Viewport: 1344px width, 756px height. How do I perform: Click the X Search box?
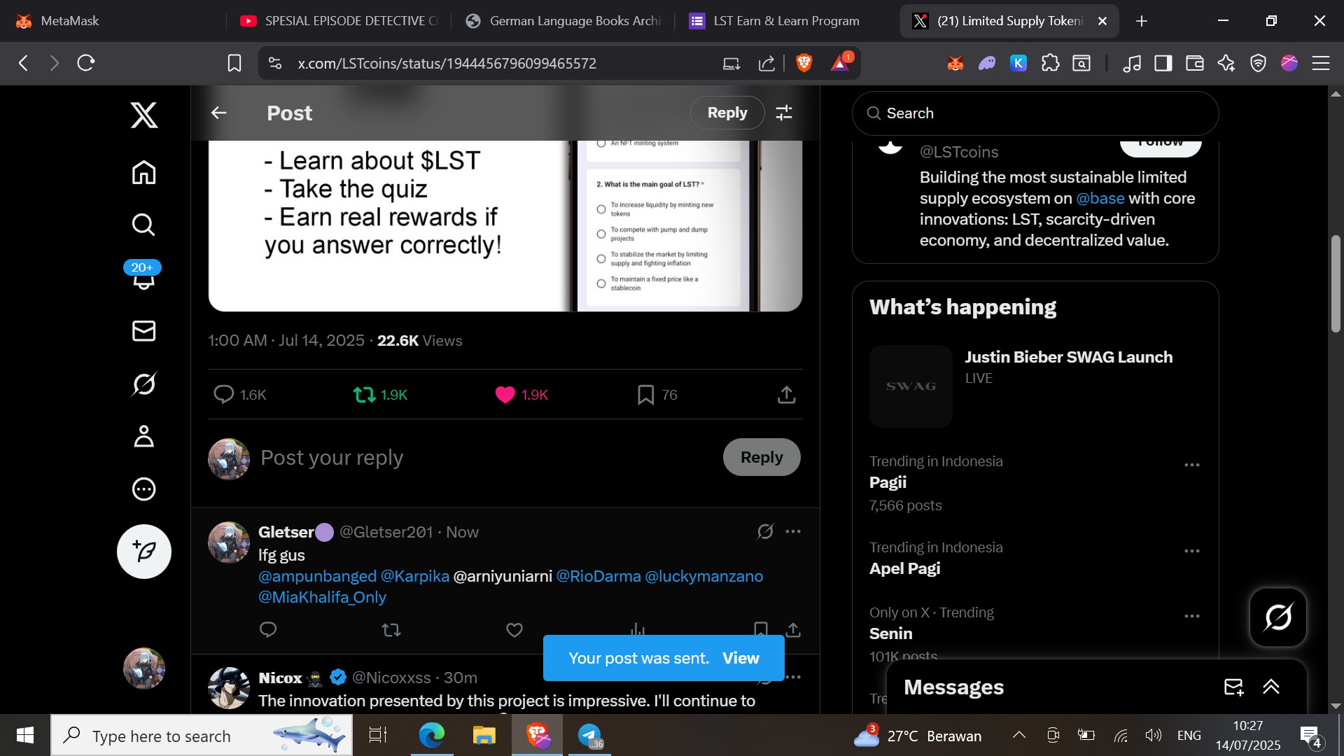coord(1035,113)
